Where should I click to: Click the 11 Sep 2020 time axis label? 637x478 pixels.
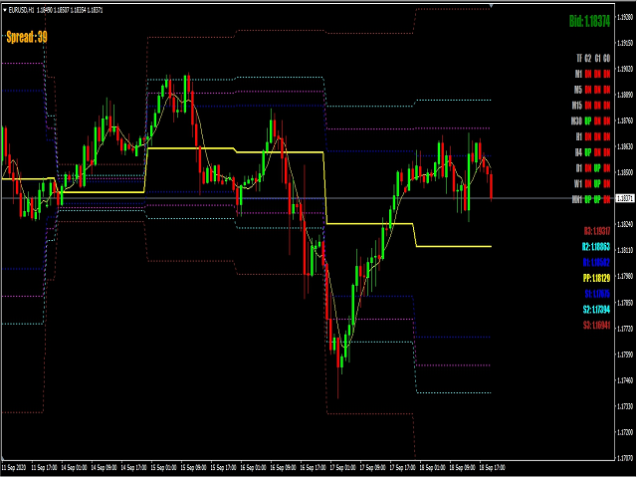14,468
